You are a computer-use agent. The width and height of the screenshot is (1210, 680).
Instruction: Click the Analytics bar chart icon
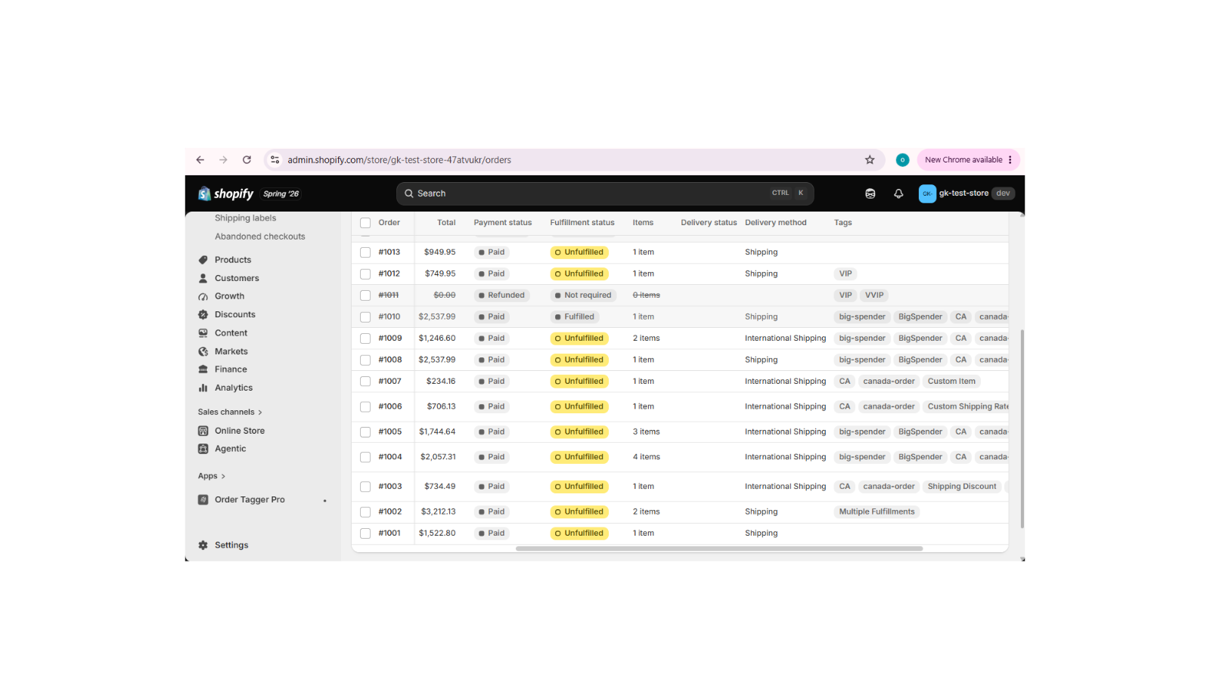[x=203, y=388]
